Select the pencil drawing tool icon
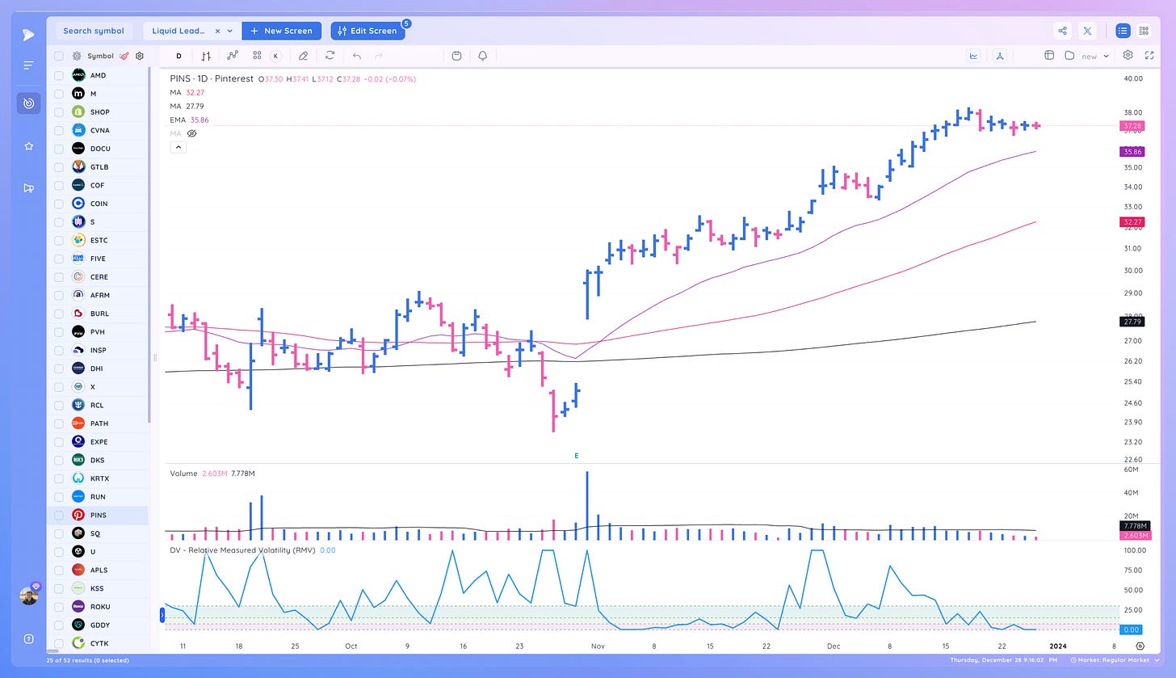This screenshot has height=678, width=1176. pyautogui.click(x=303, y=56)
